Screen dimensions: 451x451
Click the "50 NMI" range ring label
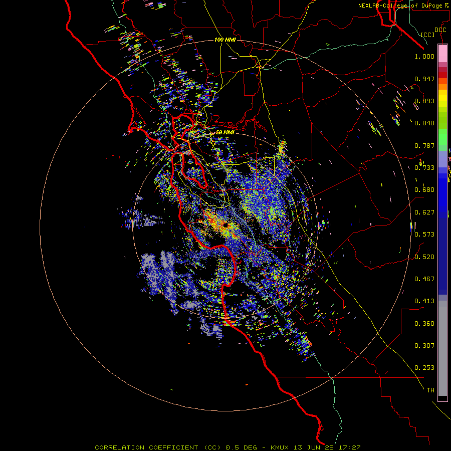tap(225, 133)
